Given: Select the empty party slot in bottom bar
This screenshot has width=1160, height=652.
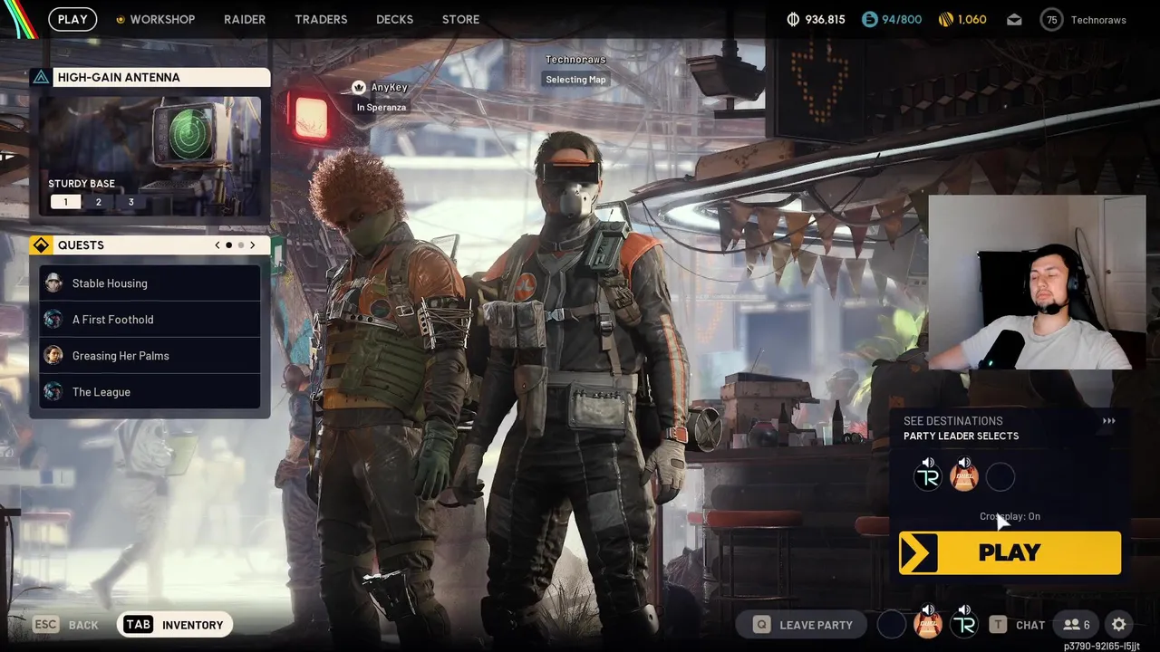Looking at the screenshot, I should (x=891, y=624).
